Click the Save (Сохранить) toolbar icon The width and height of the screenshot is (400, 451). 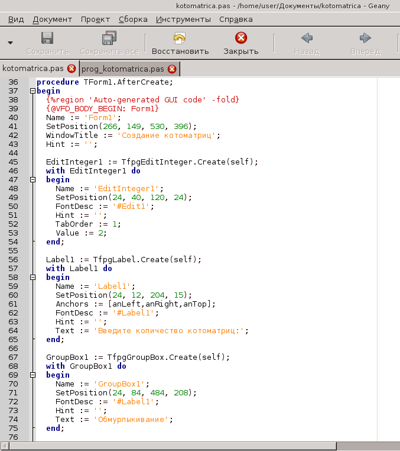pyautogui.click(x=47, y=38)
